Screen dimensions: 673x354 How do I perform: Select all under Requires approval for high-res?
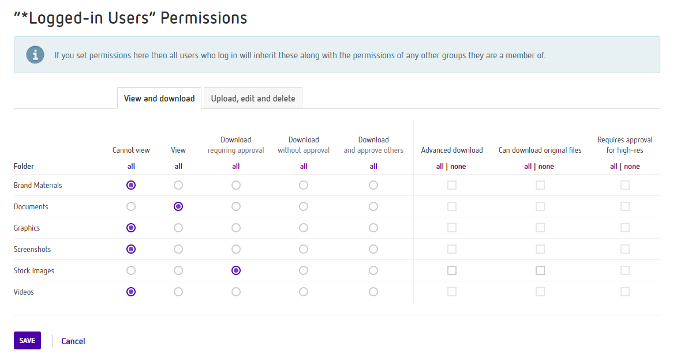pyautogui.click(x=614, y=166)
